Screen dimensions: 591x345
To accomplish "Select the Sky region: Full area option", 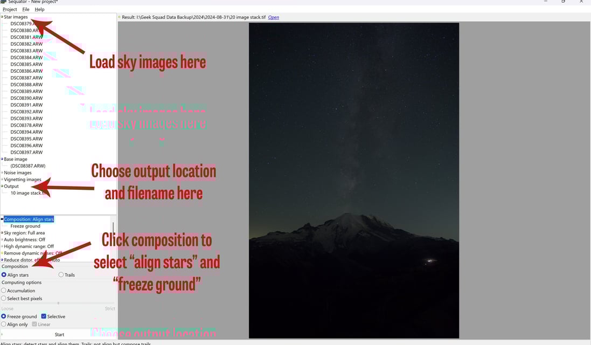I will click(24, 233).
